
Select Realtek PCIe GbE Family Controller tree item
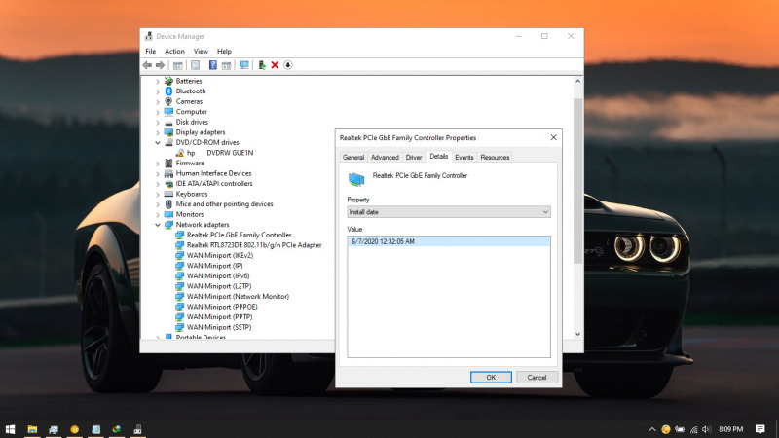pos(239,235)
